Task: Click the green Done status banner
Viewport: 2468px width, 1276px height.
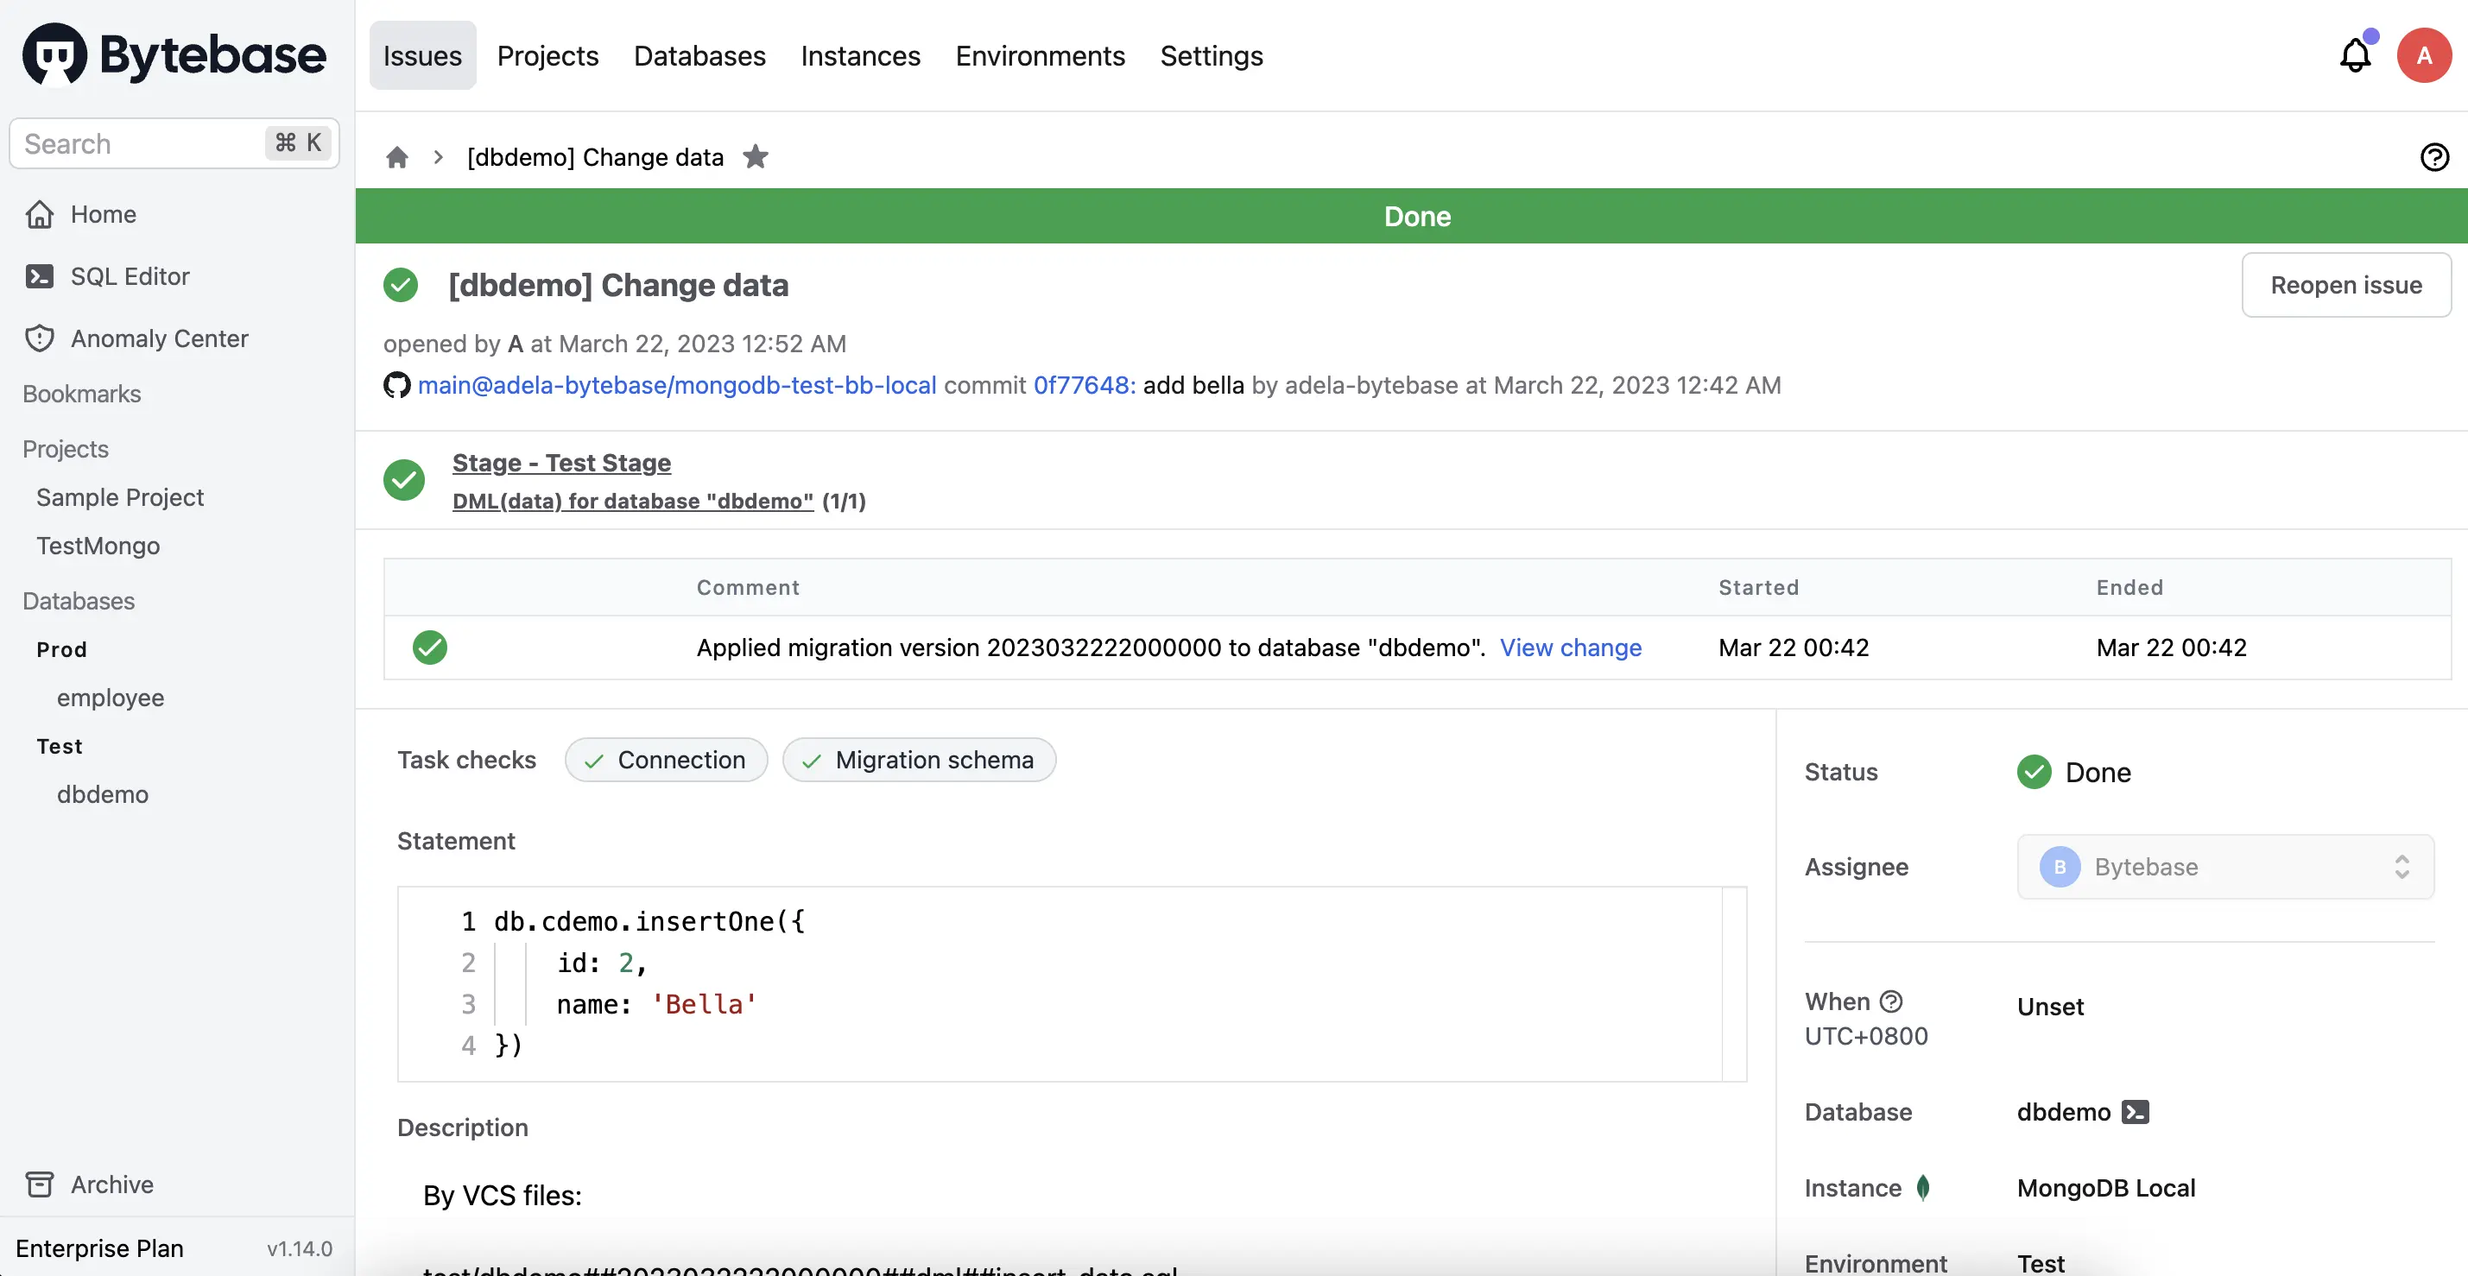Action: coord(1416,217)
